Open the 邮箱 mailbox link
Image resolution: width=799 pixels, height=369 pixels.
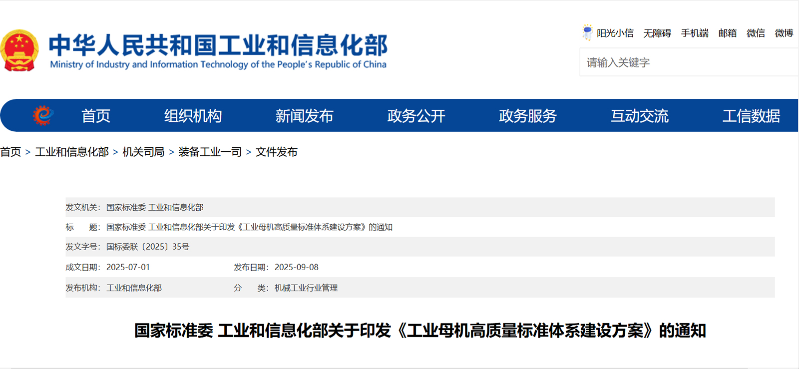coord(728,33)
